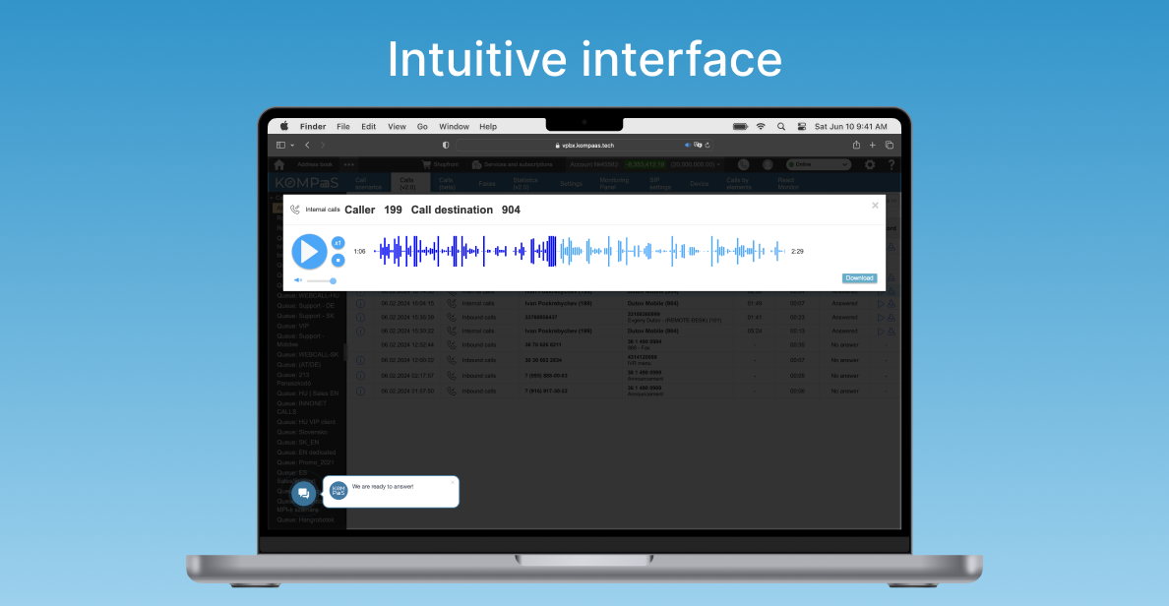Mute the recording via speaker icon
This screenshot has width=1169, height=606.
[298, 281]
